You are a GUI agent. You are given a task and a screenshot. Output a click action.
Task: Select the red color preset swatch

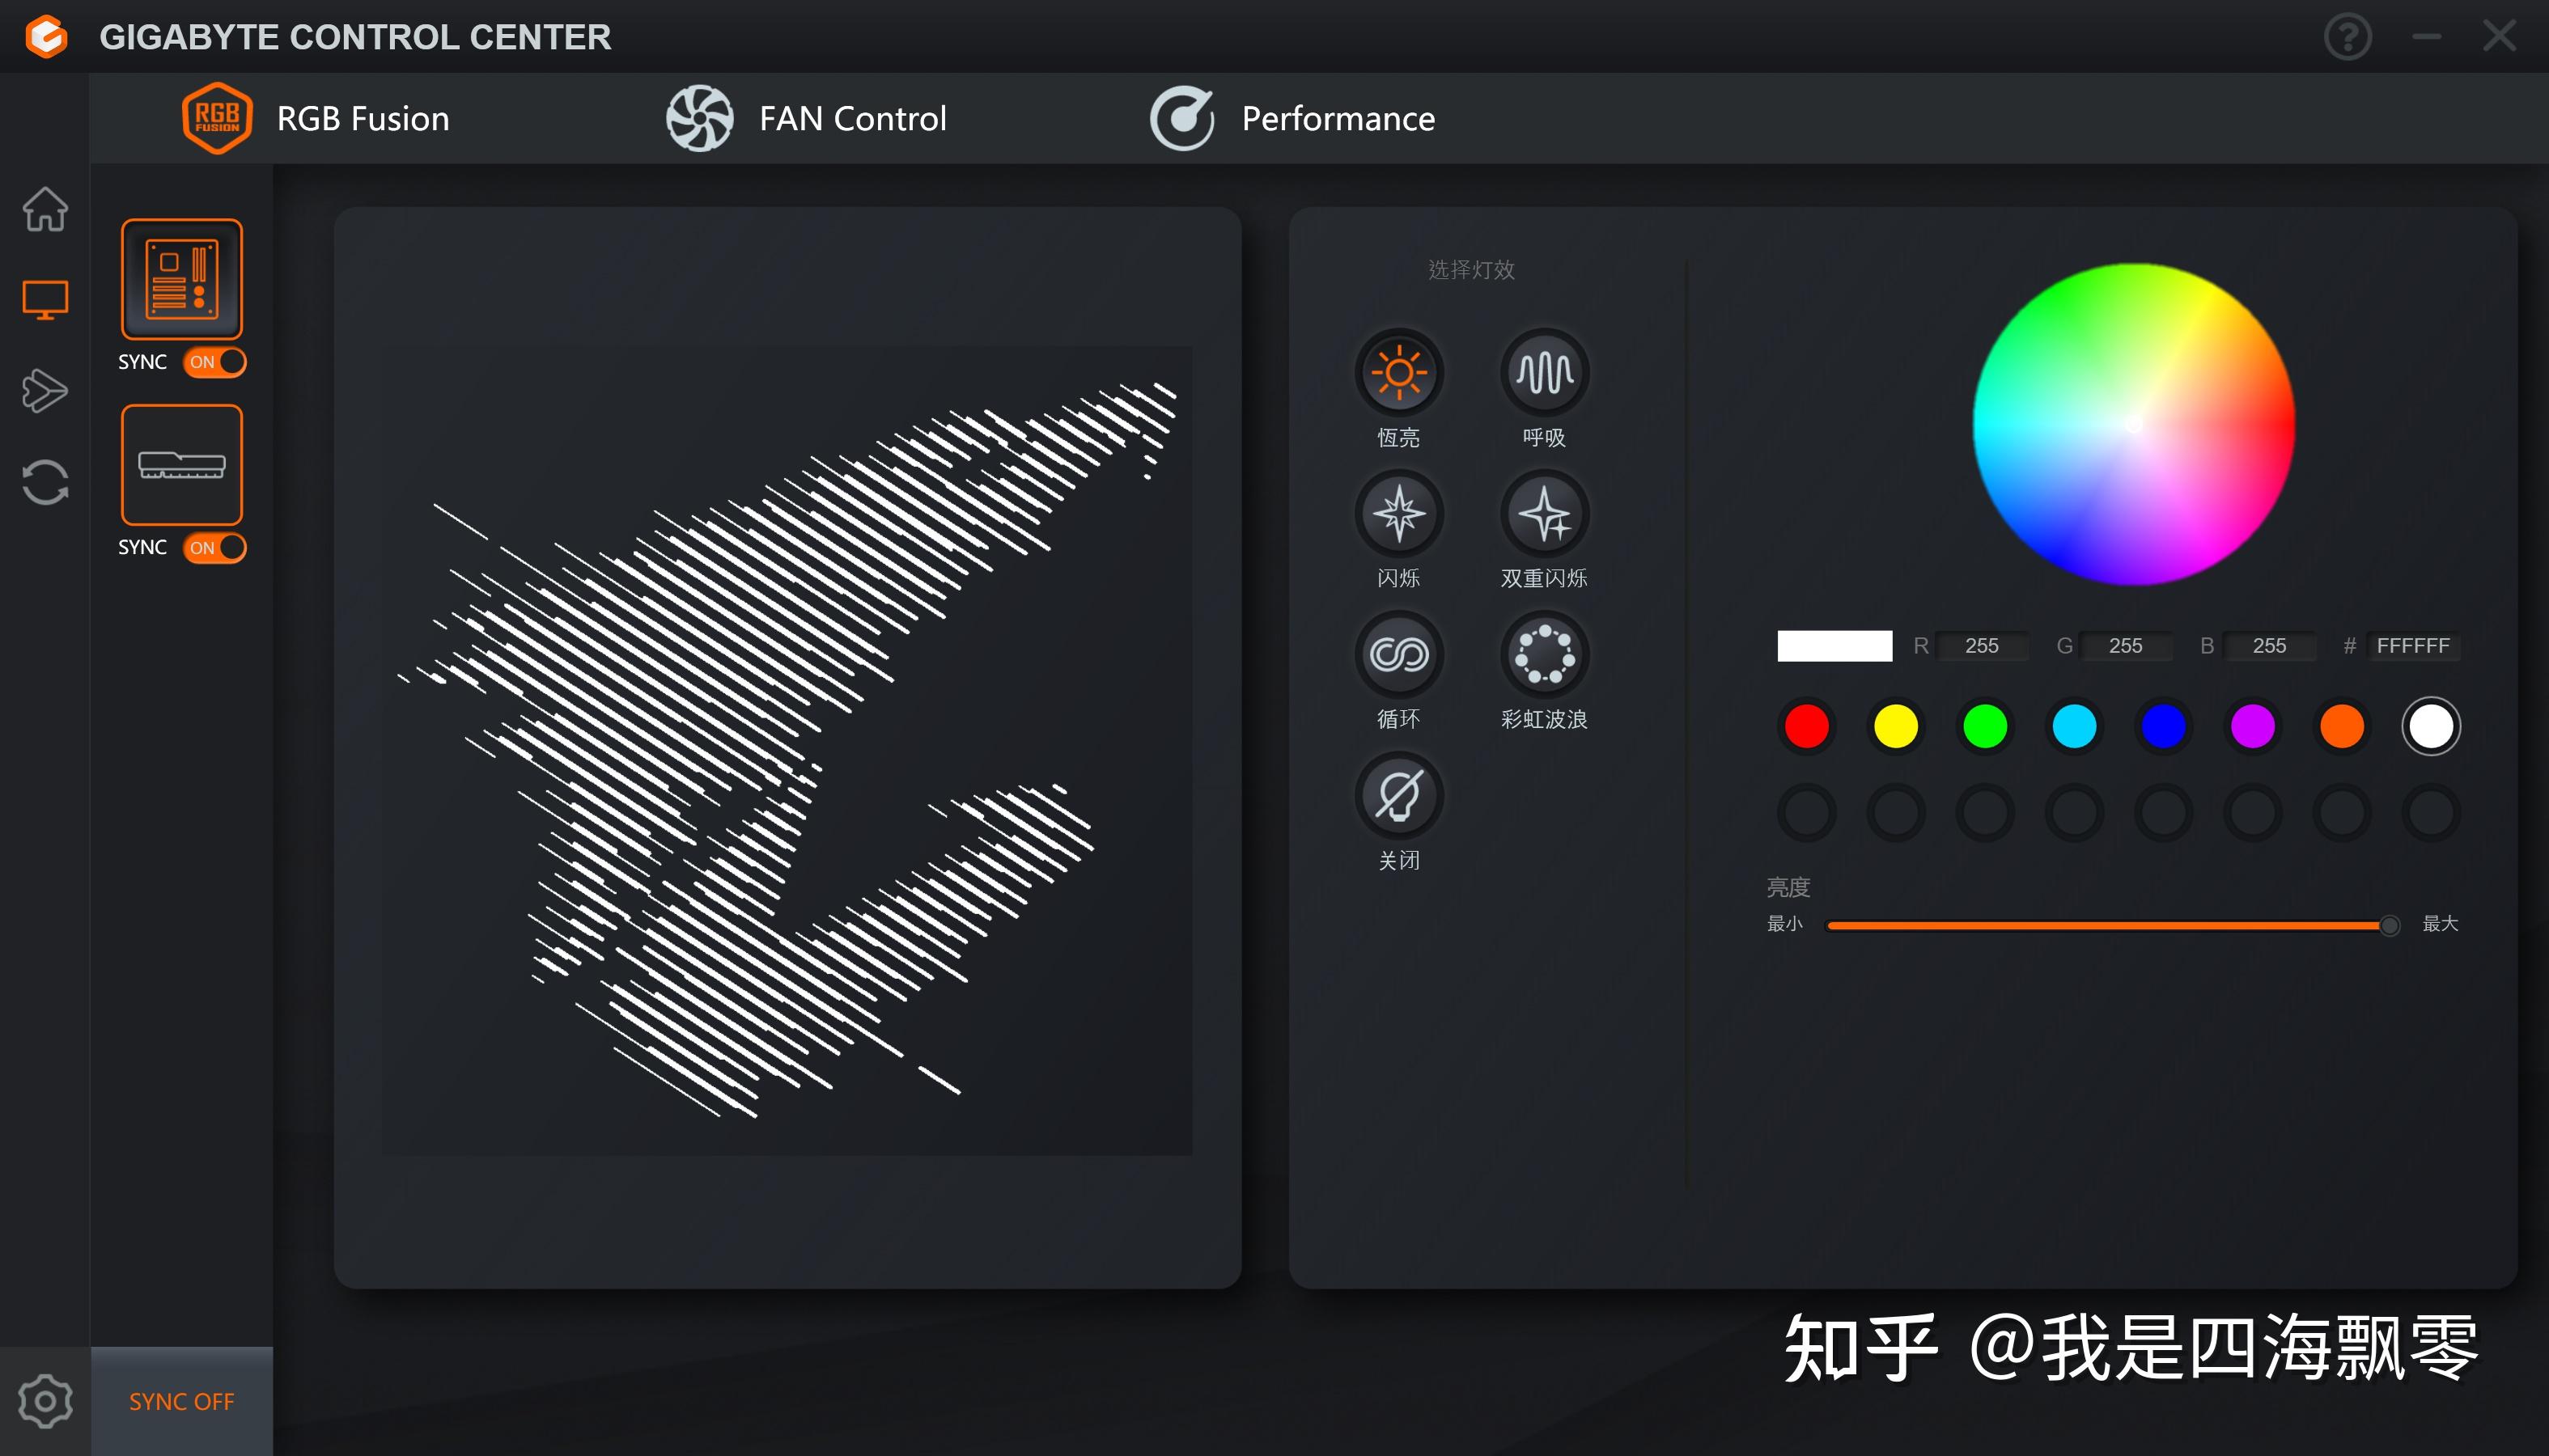click(x=1809, y=725)
